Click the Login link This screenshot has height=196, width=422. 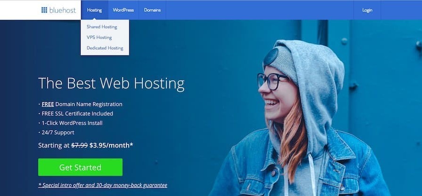[367, 10]
